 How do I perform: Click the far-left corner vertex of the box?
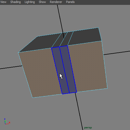point(18,53)
